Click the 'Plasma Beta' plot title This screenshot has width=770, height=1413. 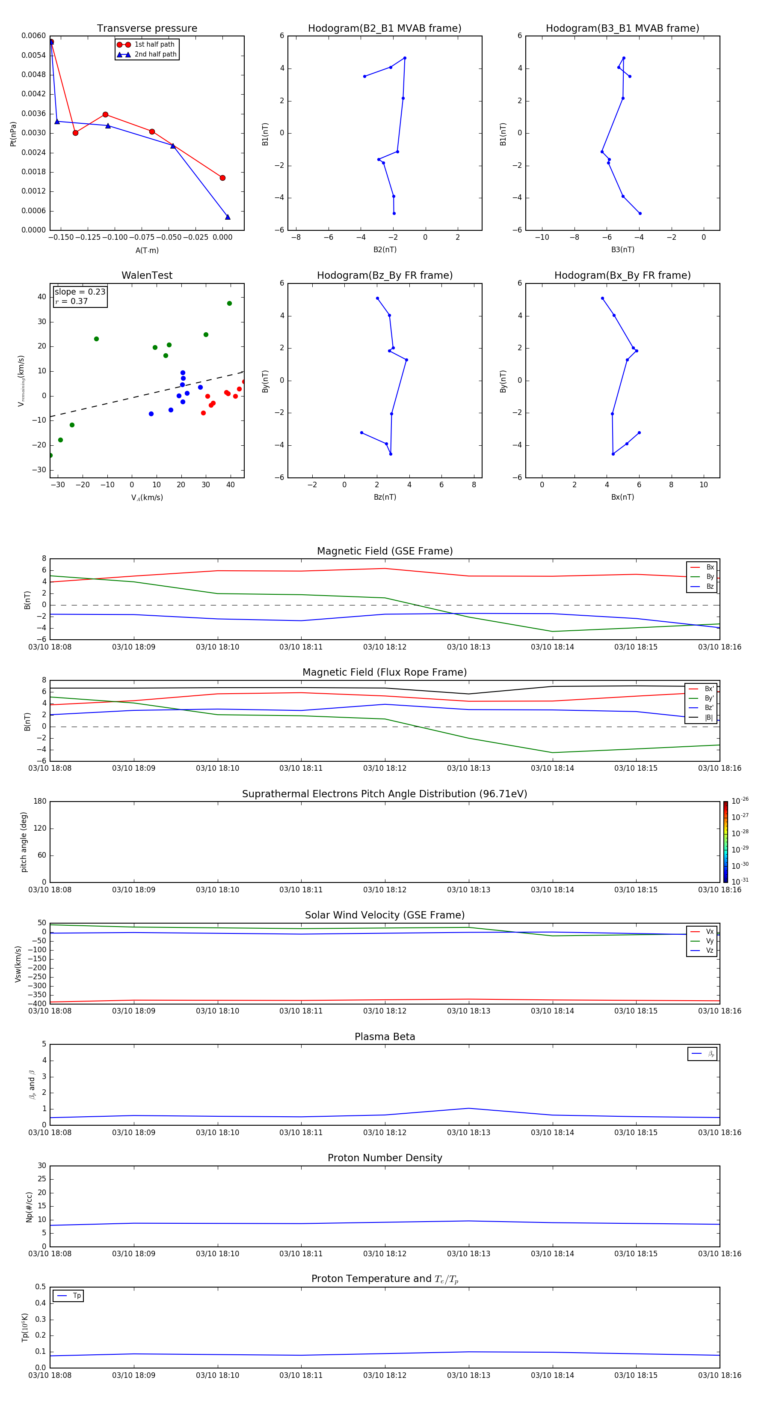[x=385, y=1037]
